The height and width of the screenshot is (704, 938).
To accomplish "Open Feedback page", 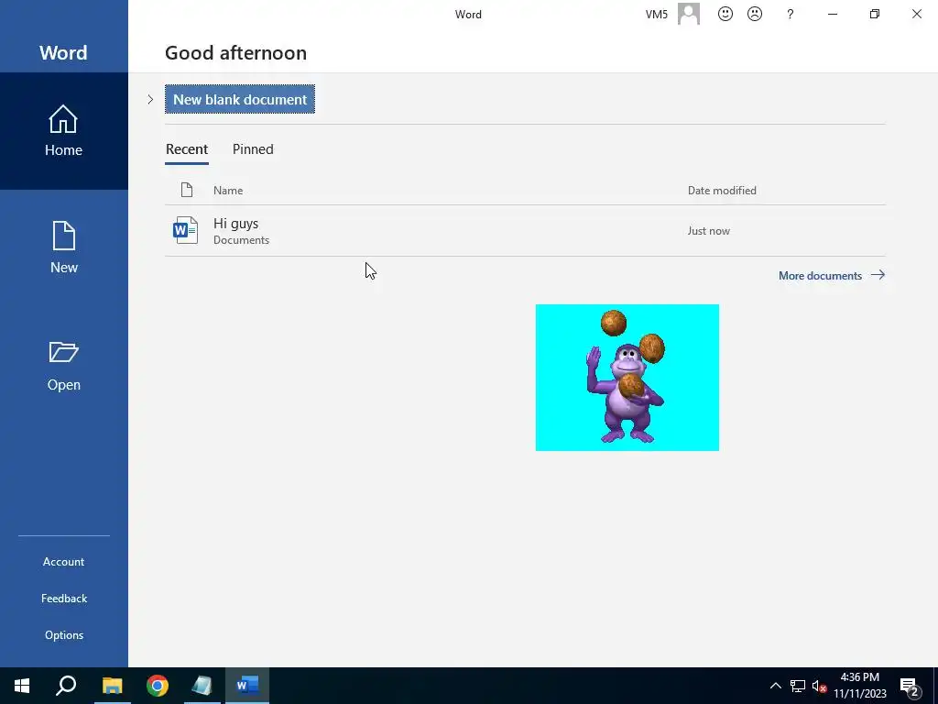I will [x=63, y=598].
